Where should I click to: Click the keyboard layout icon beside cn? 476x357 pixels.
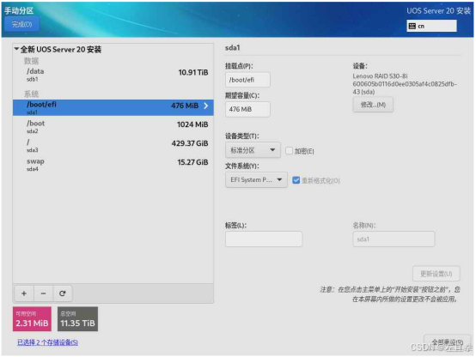coord(412,26)
